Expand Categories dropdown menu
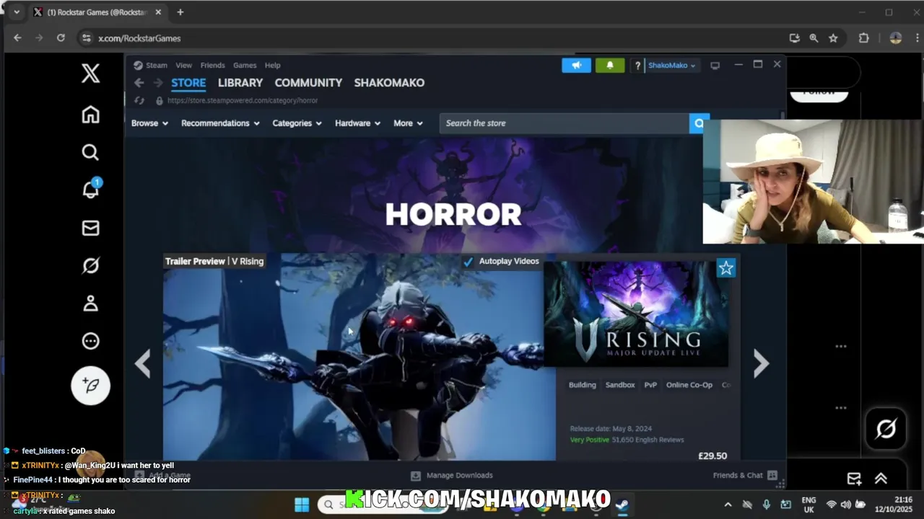The height and width of the screenshot is (519, 924). click(297, 123)
